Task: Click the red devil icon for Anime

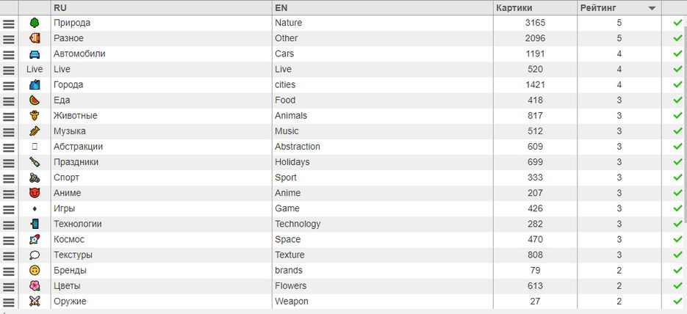Action: point(35,193)
